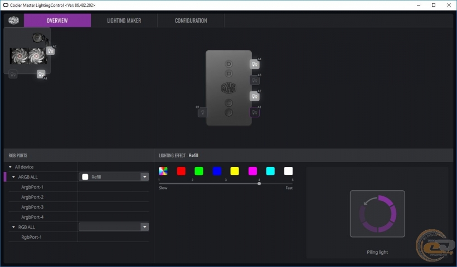
Task: Click the Refill lighting effect name in the header
Action: click(193, 155)
